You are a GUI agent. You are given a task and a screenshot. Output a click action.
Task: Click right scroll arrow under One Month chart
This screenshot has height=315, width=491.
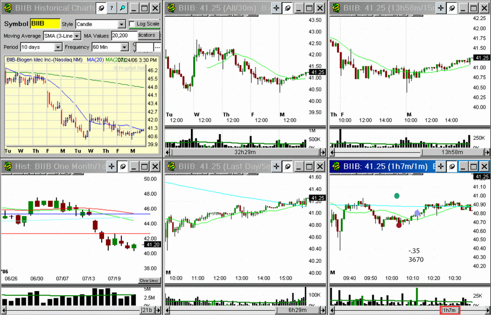click(x=158, y=310)
